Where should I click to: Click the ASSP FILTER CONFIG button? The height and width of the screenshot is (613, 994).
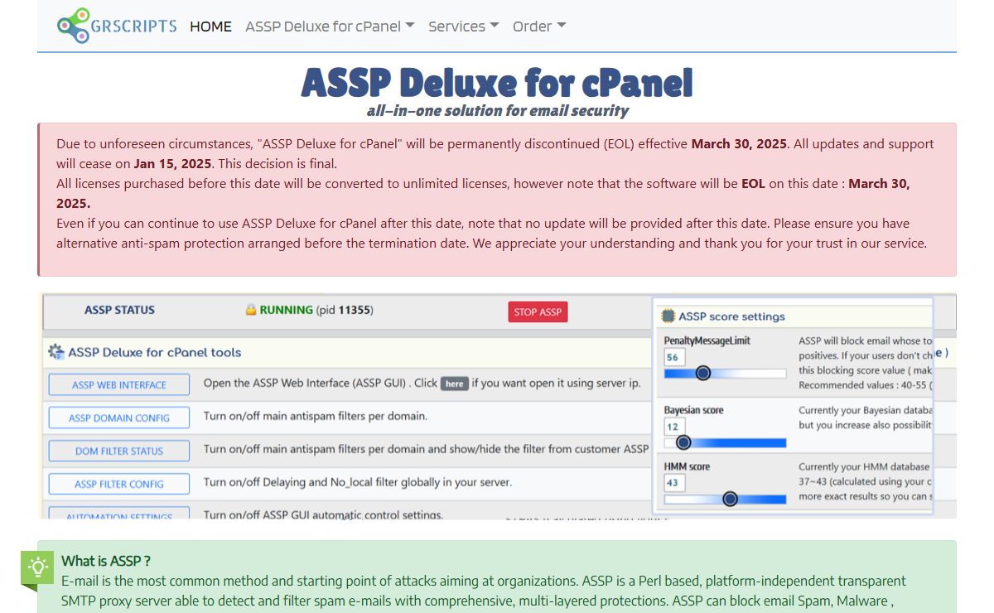[119, 485]
